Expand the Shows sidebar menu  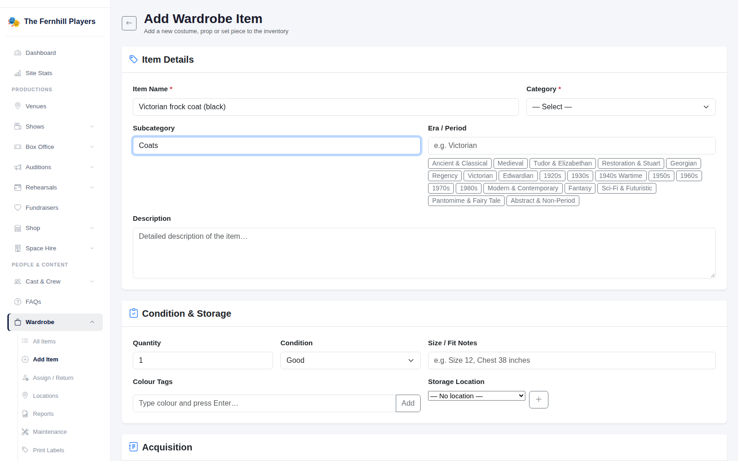[x=55, y=126]
